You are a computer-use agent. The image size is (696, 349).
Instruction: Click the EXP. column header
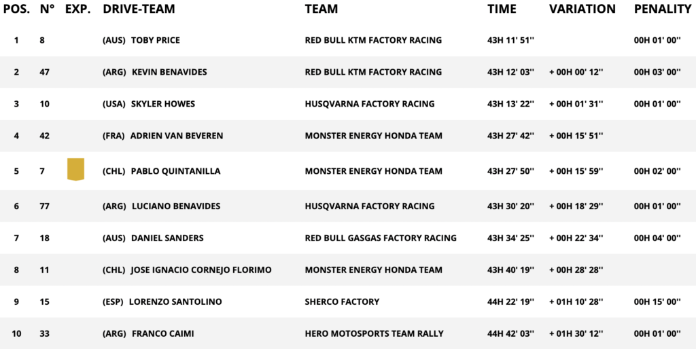coord(77,10)
